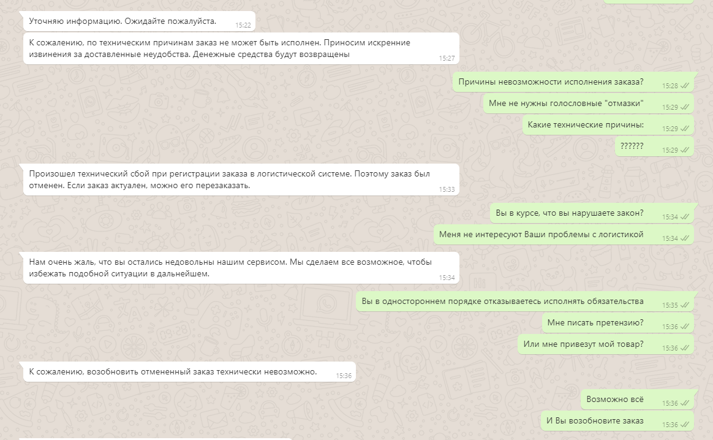
Task: Click the message about "одностороннем порядке отказываетесь"
Action: [x=525, y=302]
